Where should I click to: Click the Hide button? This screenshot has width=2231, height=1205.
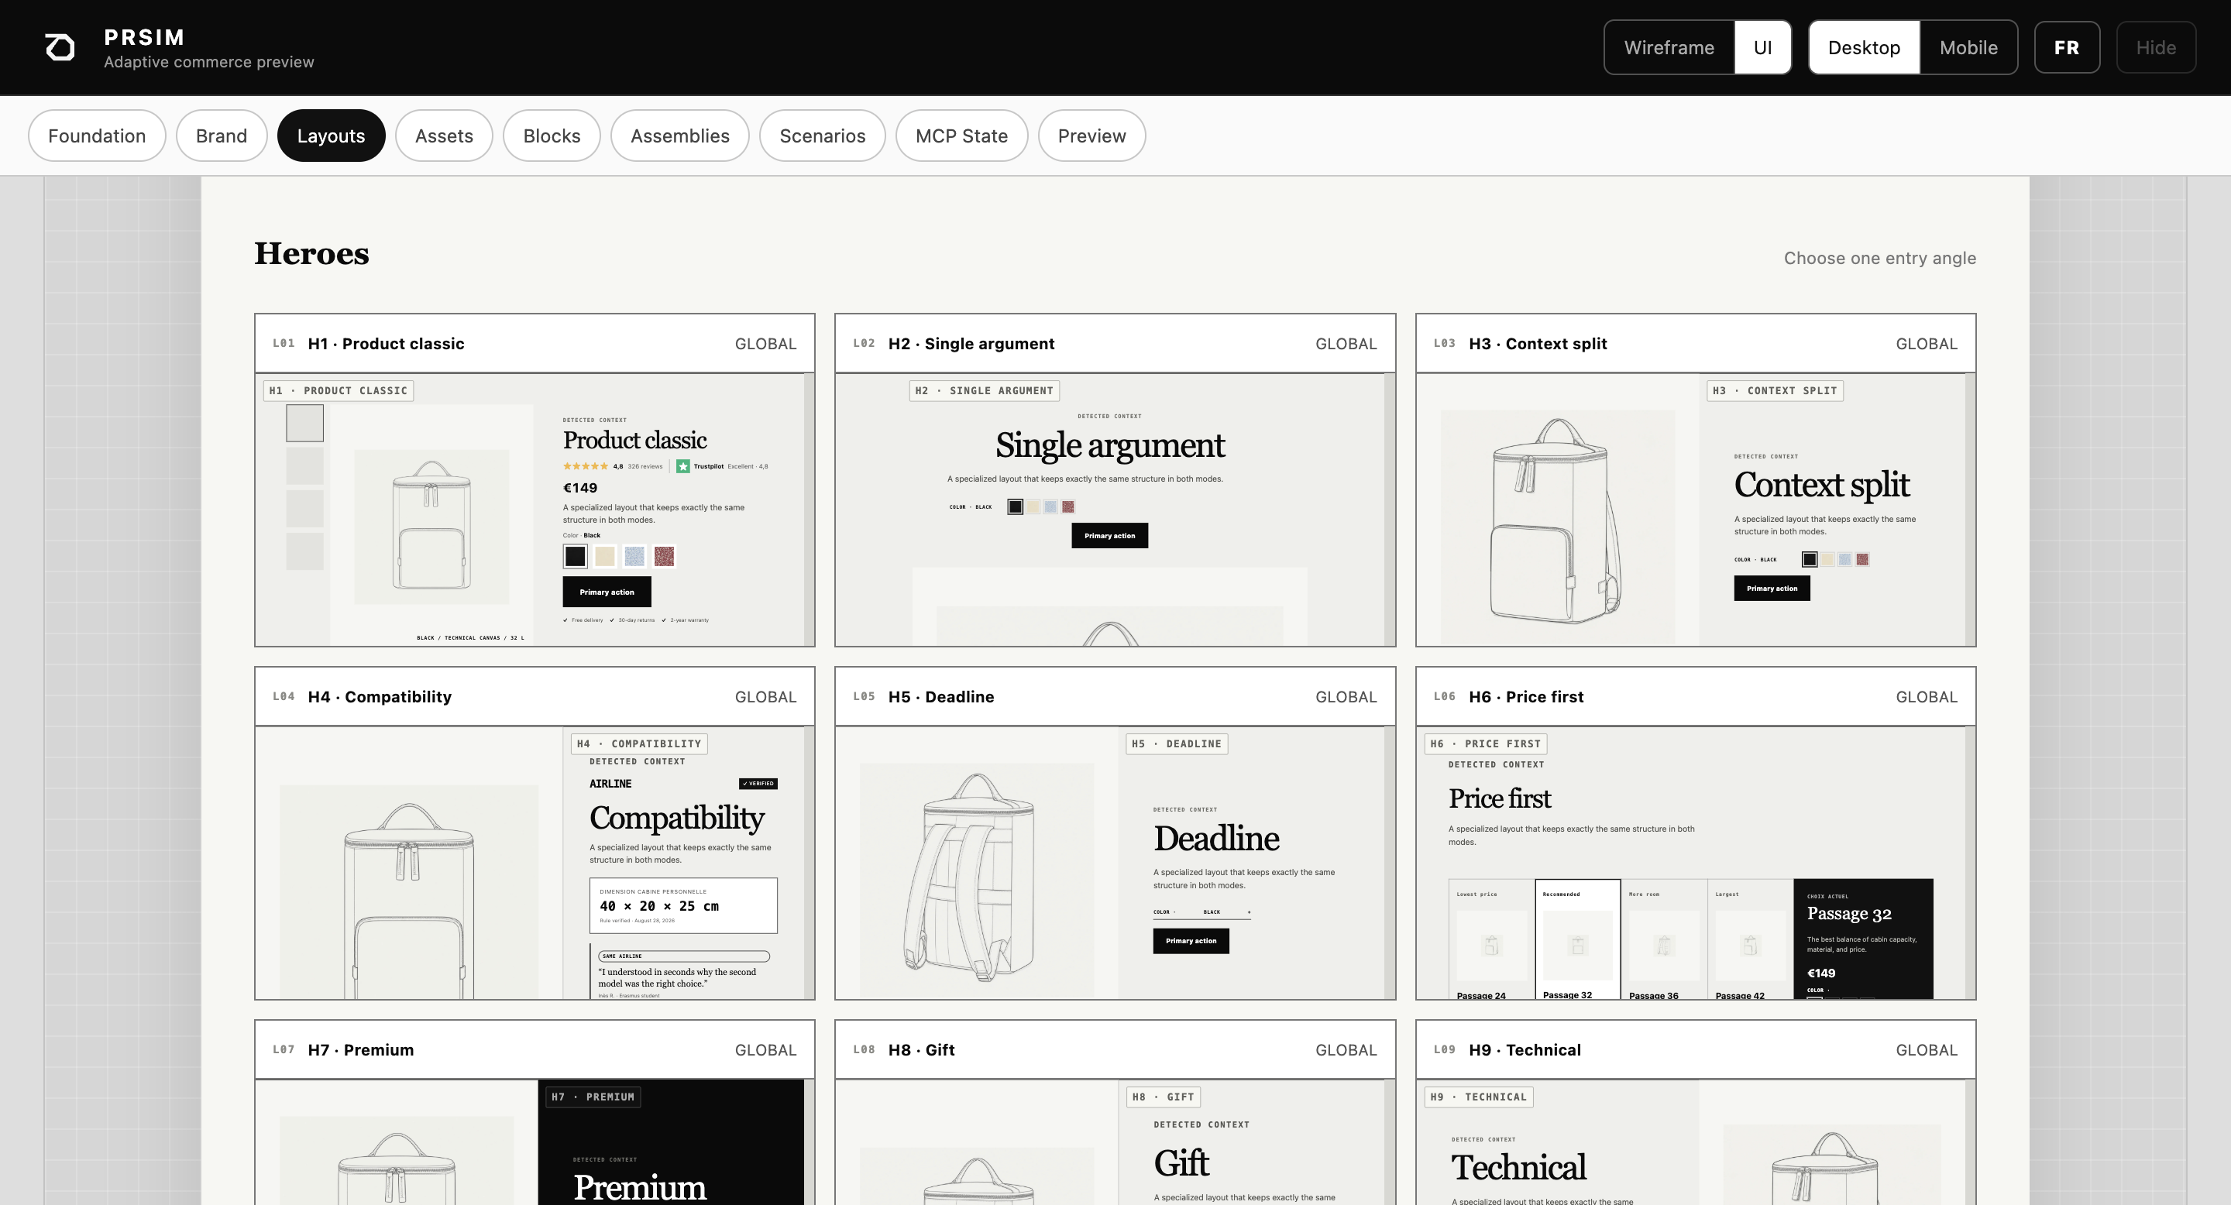[2156, 47]
